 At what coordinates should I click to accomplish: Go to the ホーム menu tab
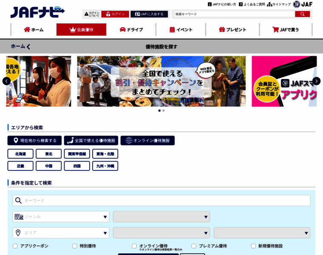pyautogui.click(x=34, y=30)
